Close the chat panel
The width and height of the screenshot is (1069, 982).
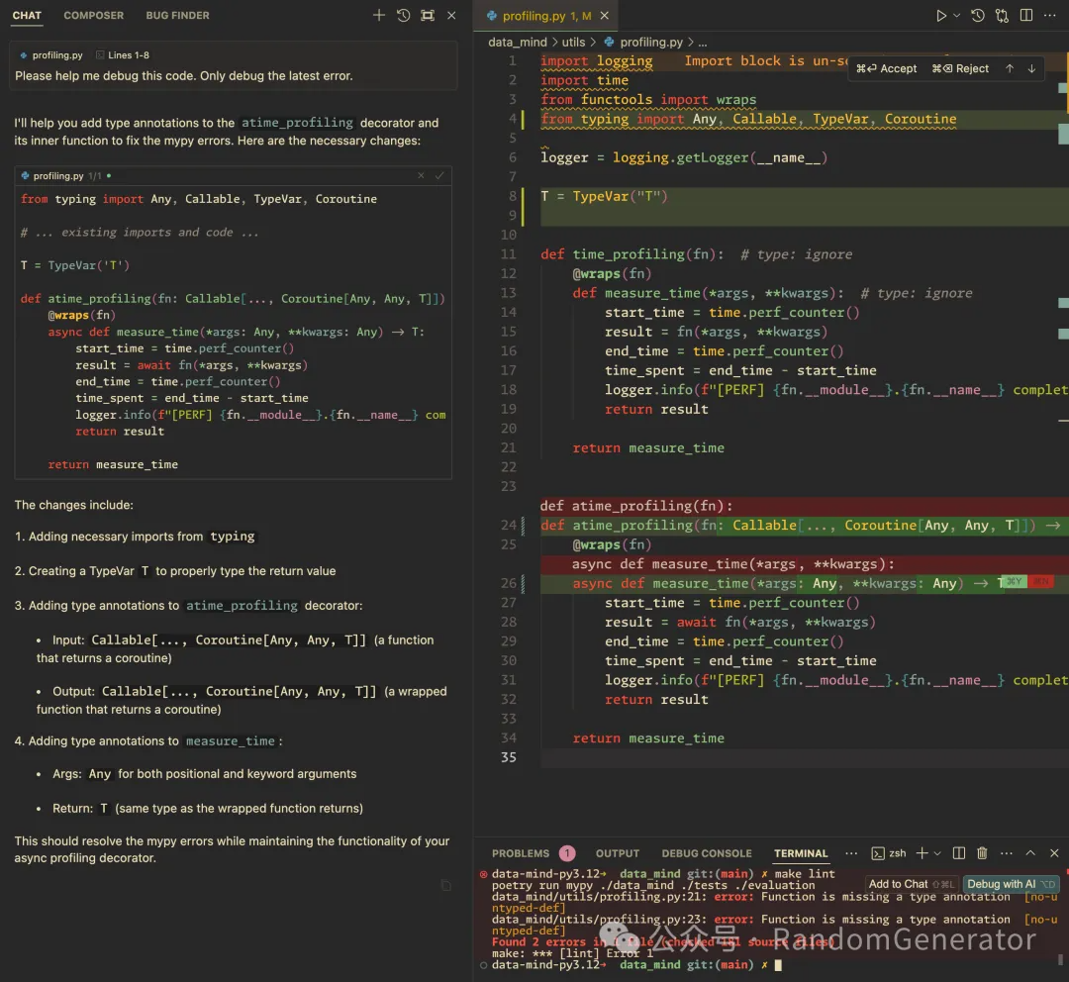click(451, 15)
